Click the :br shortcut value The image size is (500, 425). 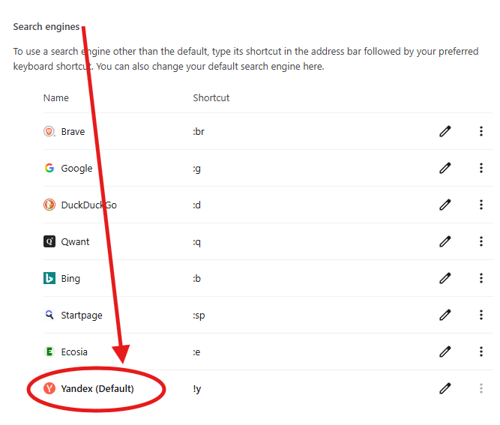tap(199, 132)
